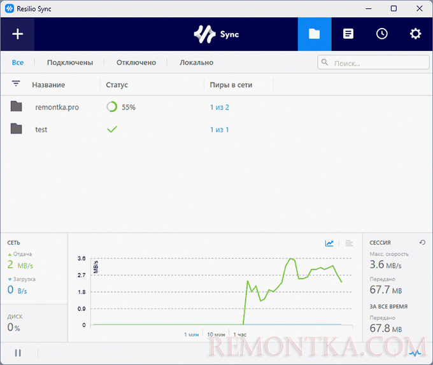Screen dimensions: 433x365
Task: Click Макс. скорость value 3.6 MB/s
Action: (385, 265)
